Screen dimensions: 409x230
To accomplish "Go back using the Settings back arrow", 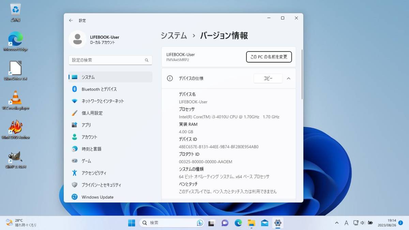I will point(71,20).
